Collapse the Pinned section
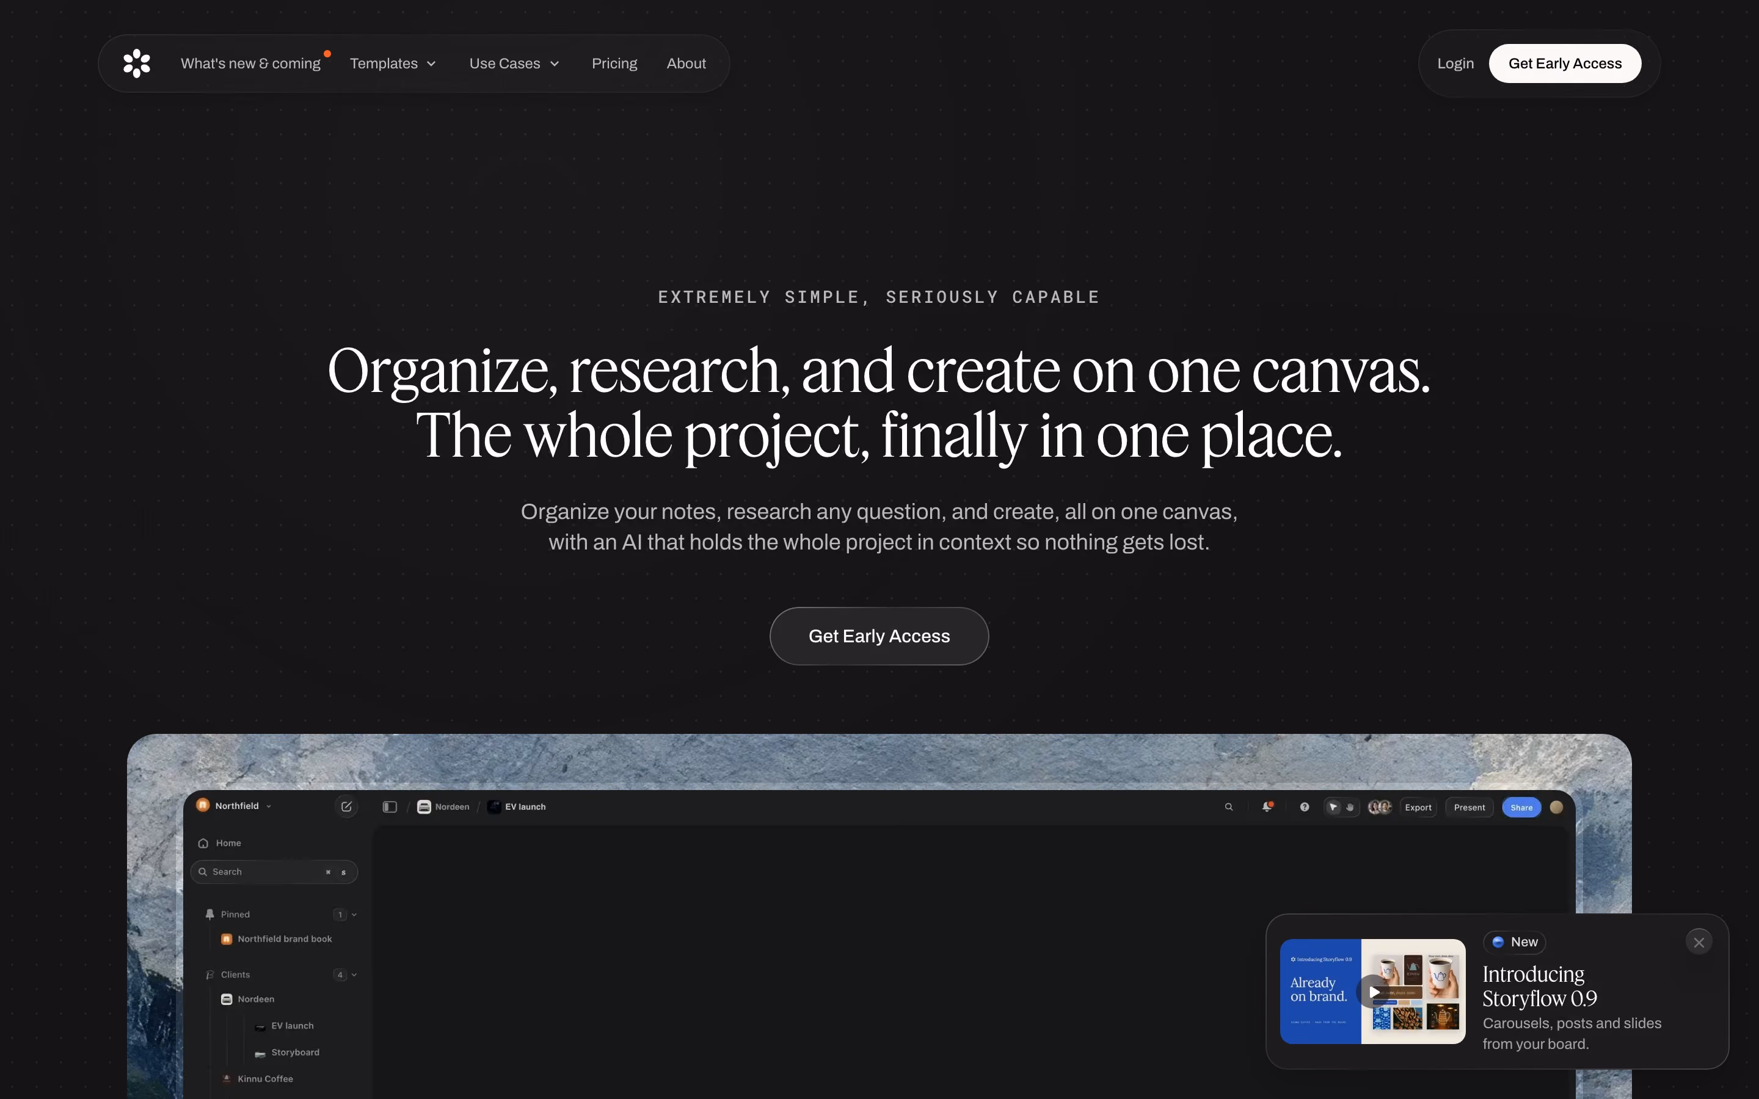The width and height of the screenshot is (1759, 1099). click(354, 915)
